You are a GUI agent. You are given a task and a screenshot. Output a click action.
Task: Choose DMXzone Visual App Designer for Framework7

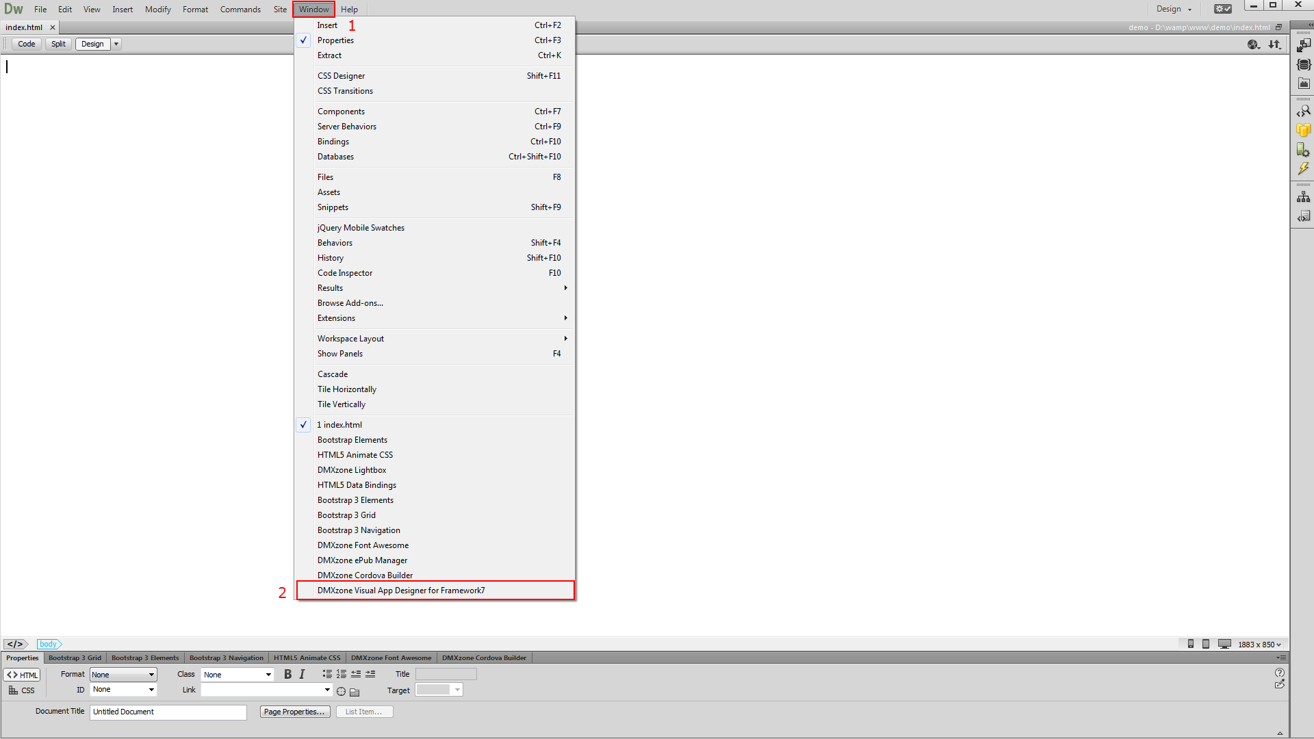pos(435,591)
